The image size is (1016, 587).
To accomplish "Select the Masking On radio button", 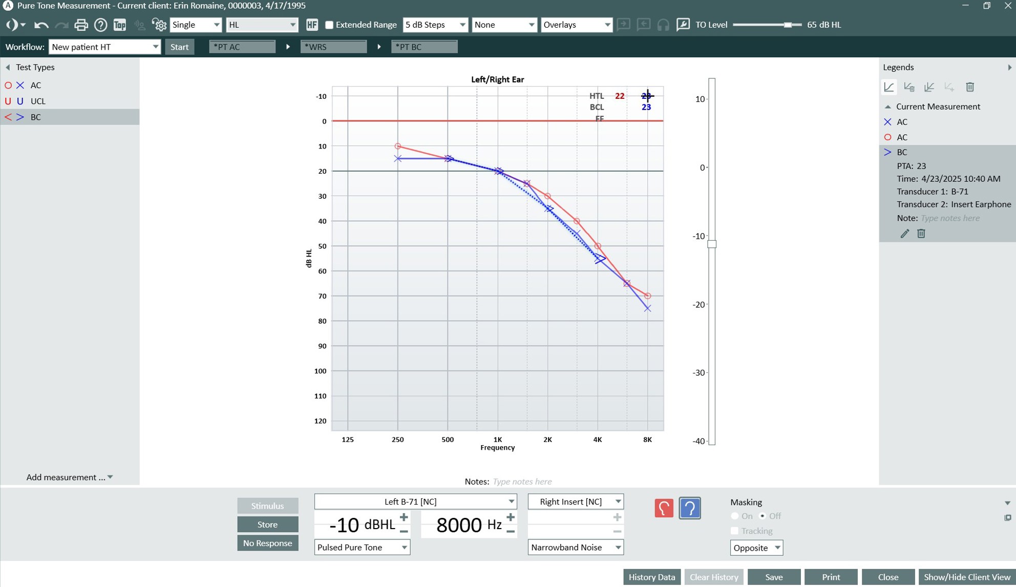I will pos(735,516).
